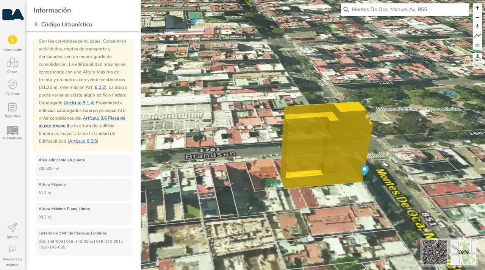Screen dimensions: 485x270
Task: Click the Área edificable en planta label
Action: coord(62,160)
